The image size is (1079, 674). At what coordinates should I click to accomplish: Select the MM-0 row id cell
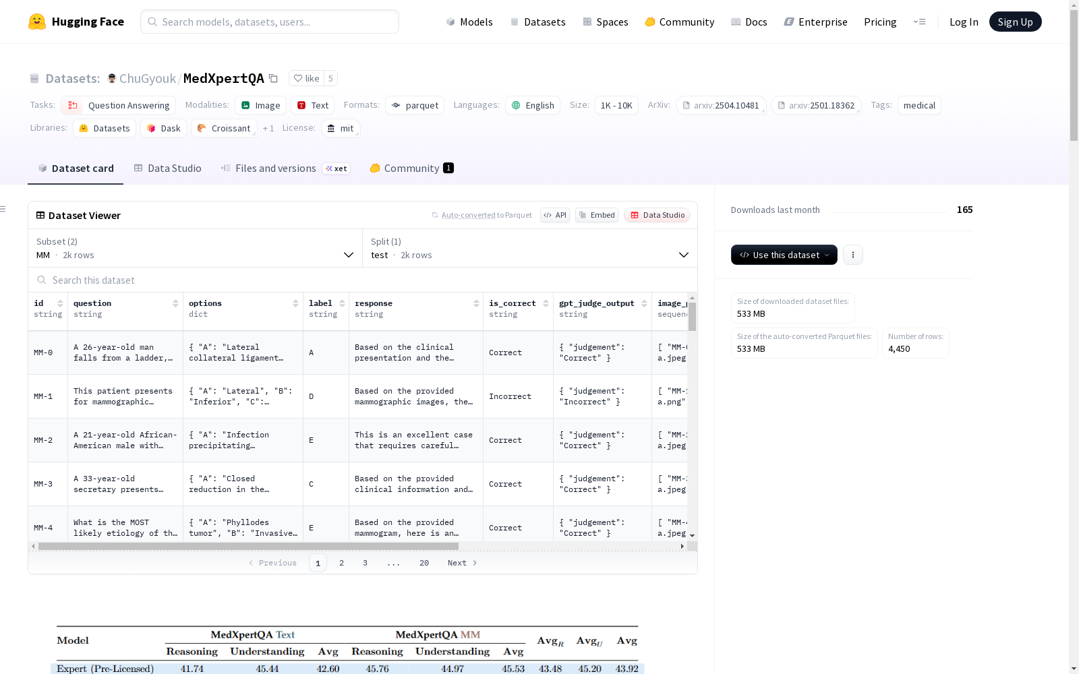[x=48, y=353]
